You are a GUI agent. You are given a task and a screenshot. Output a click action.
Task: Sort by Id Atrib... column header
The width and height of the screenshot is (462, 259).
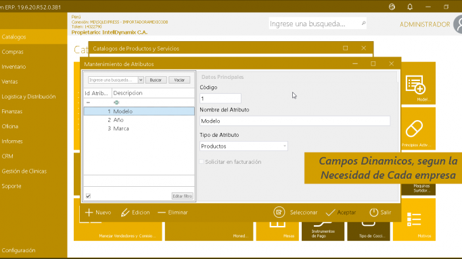click(x=97, y=93)
